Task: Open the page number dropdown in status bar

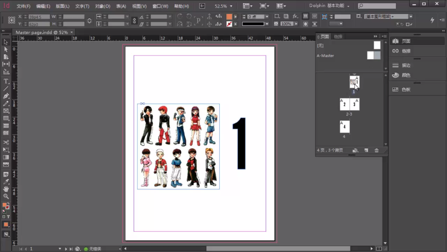Action: (x=60, y=249)
